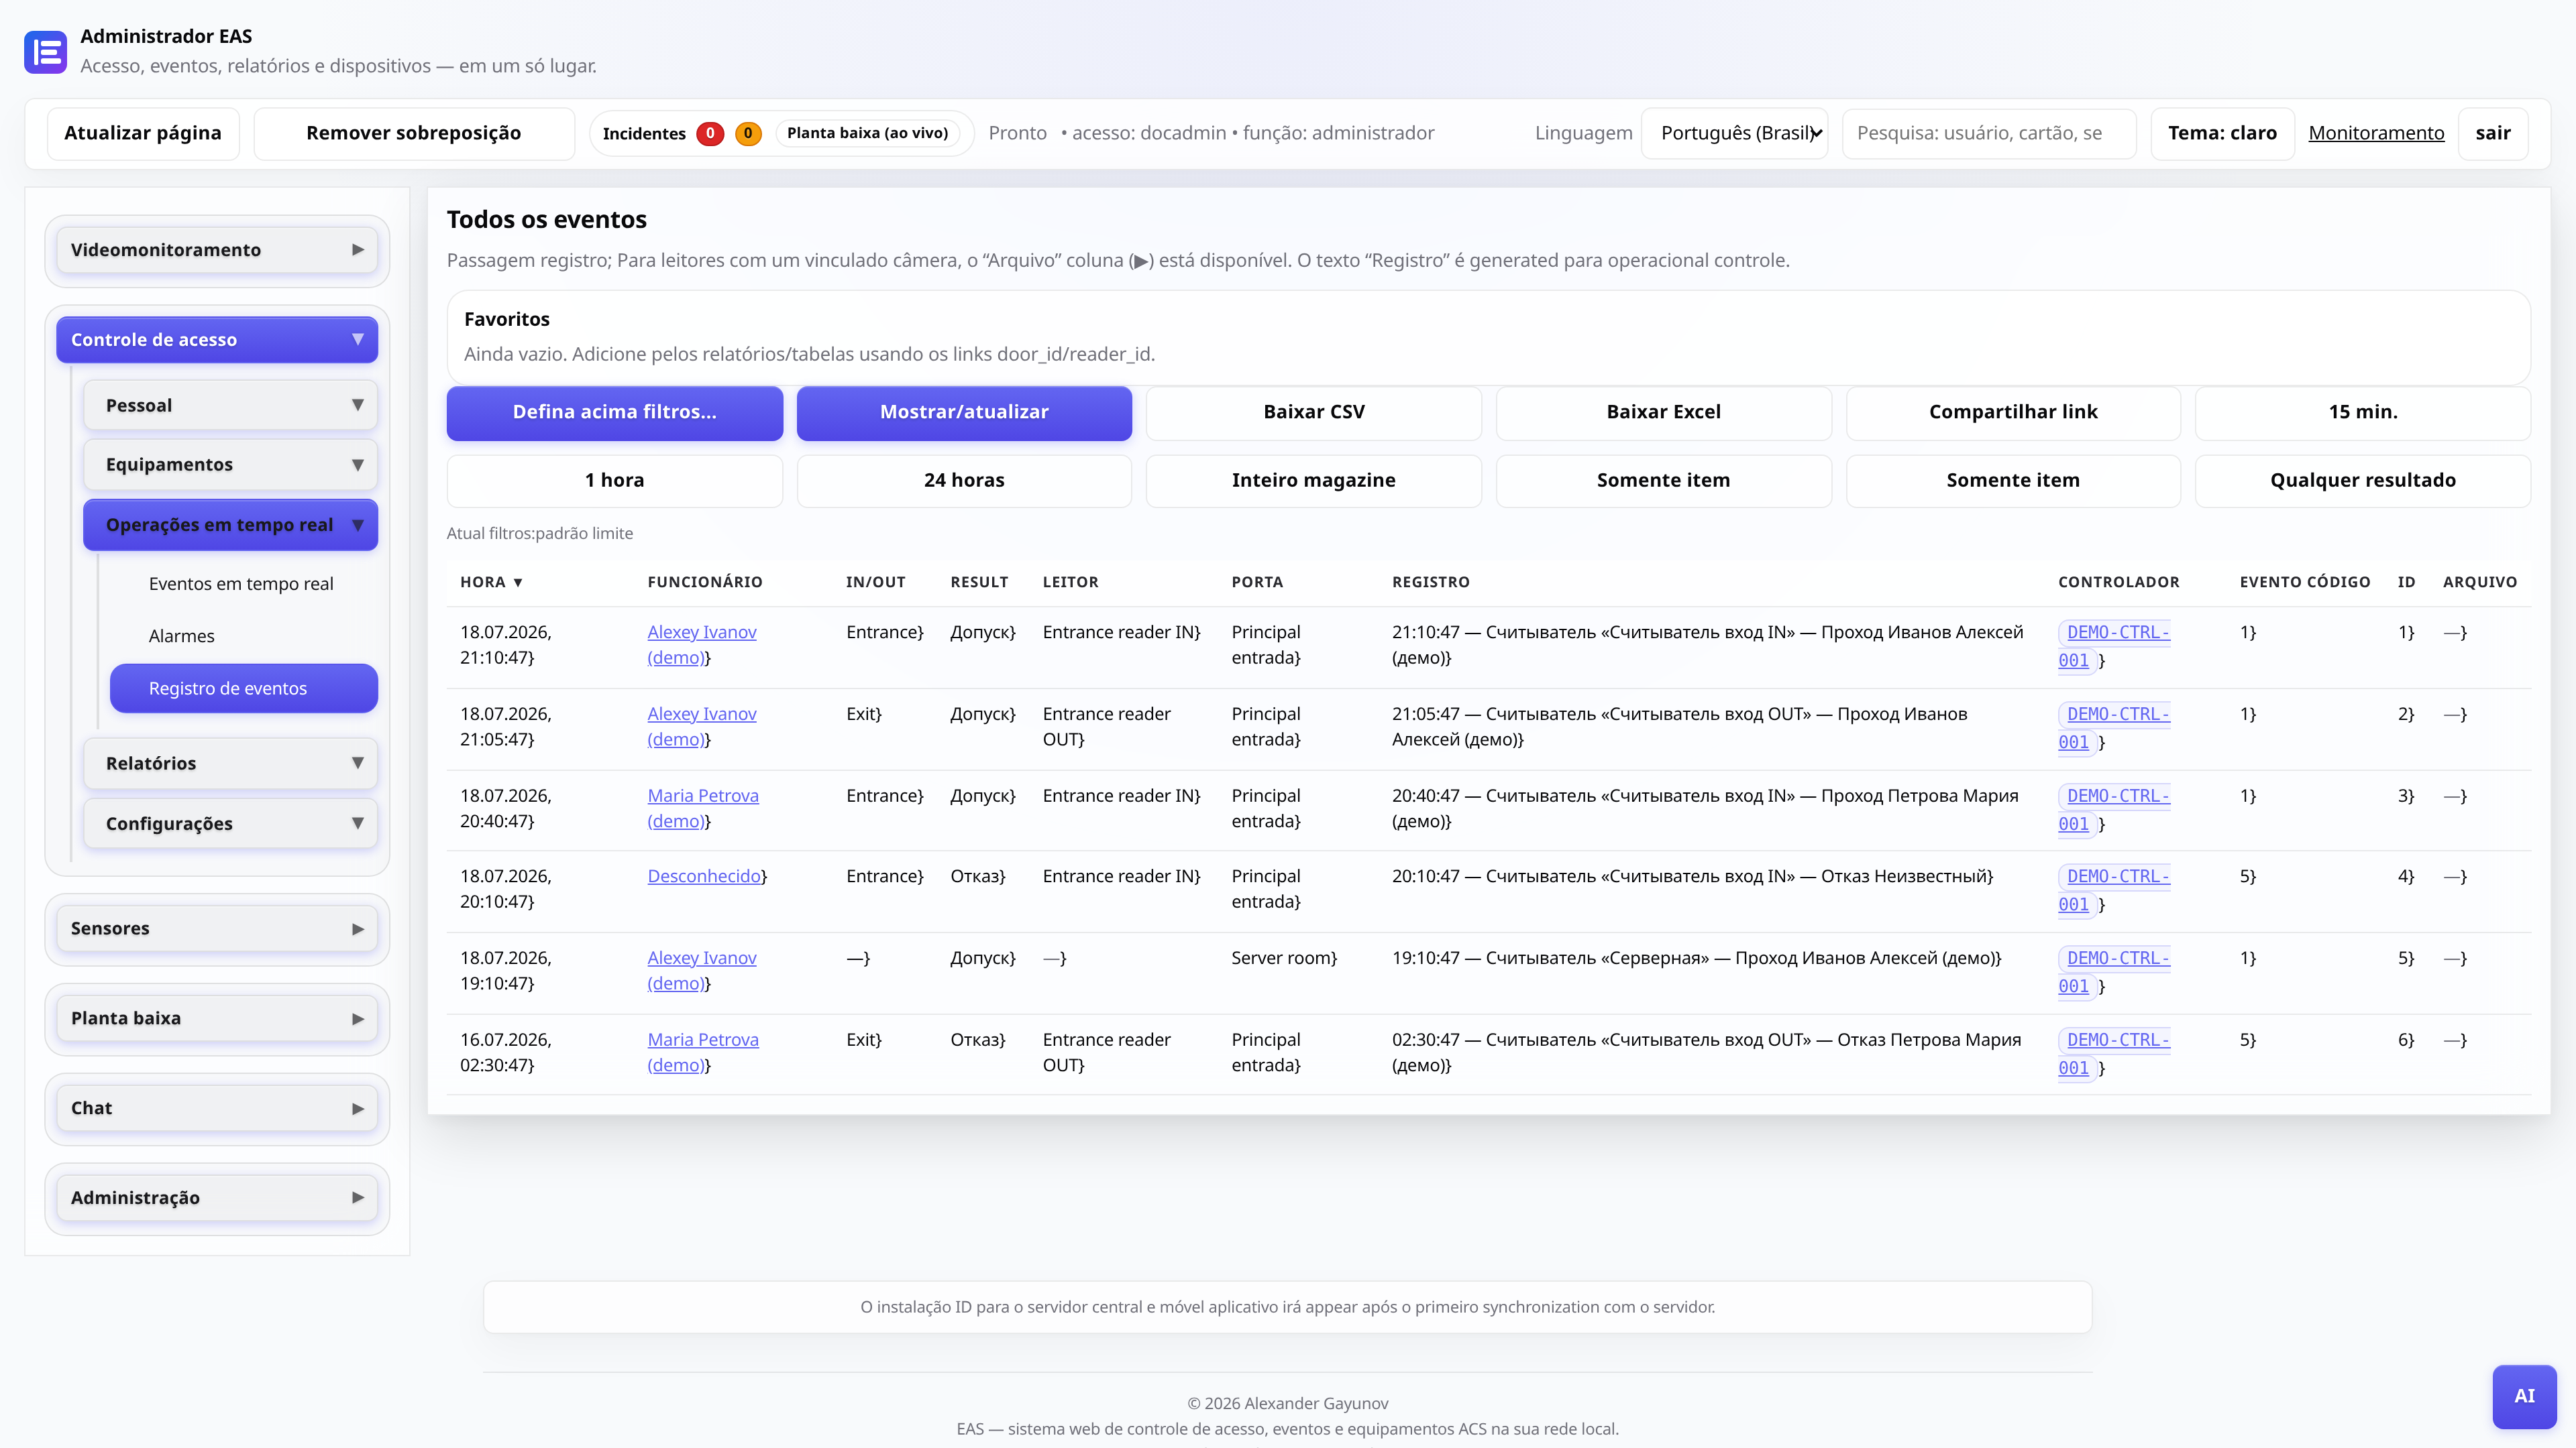Open the Monitoramento link
Image resolution: width=2576 pixels, height=1448 pixels.
2376,133
